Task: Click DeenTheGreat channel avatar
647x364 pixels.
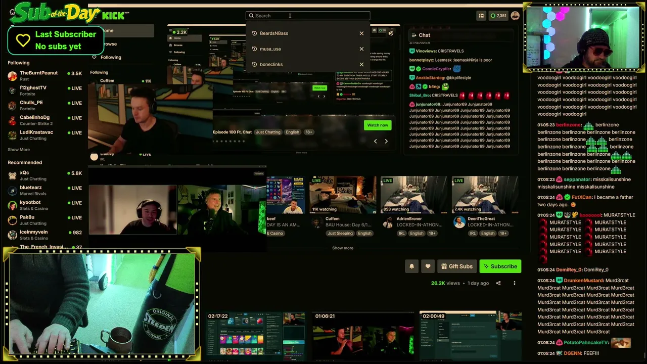Action: [x=459, y=222]
